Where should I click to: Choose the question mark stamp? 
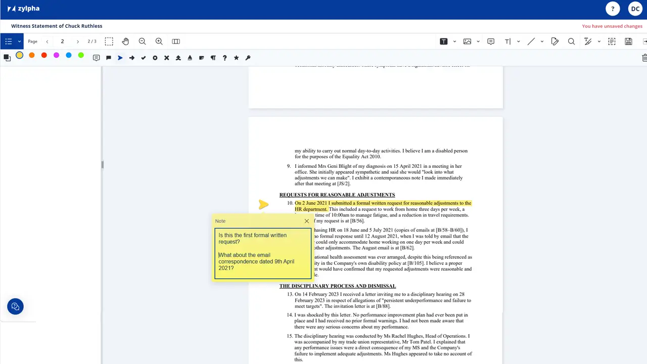point(225,58)
